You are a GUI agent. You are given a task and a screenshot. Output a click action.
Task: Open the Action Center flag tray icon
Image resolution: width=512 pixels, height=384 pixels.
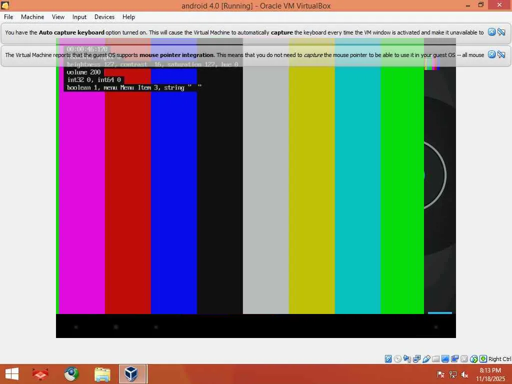[440, 374]
